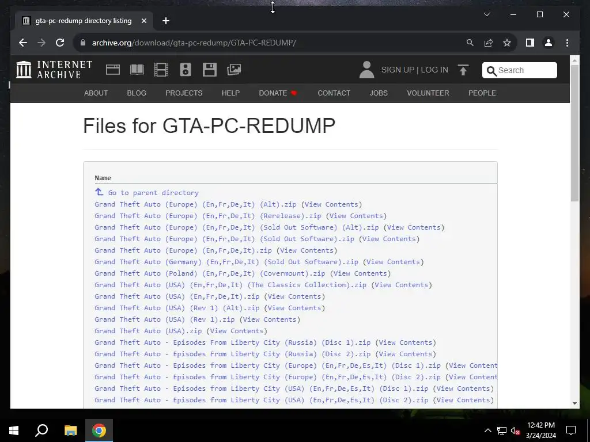Image resolution: width=590 pixels, height=442 pixels.
Task: Click the address bar URL
Action: pyautogui.click(x=194, y=43)
